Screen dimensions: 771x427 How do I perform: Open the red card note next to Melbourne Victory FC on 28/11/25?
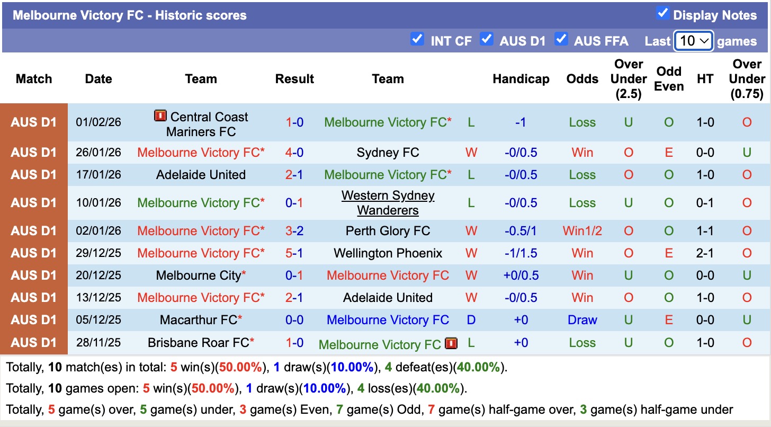pos(452,343)
